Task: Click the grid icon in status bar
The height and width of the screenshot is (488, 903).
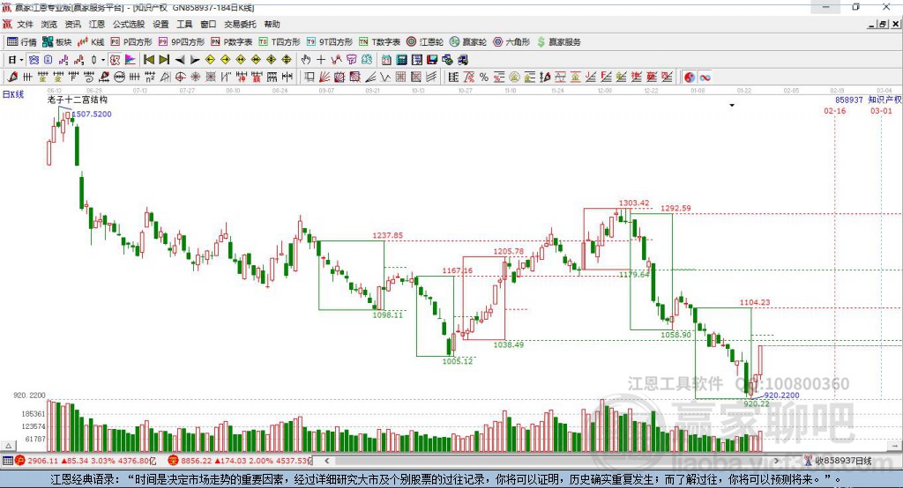Action: coord(7,461)
